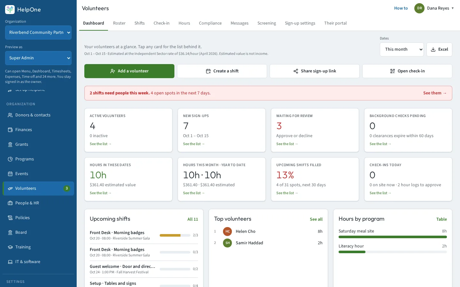Click the Add a volunteer button
The height and width of the screenshot is (287, 460).
click(129, 71)
